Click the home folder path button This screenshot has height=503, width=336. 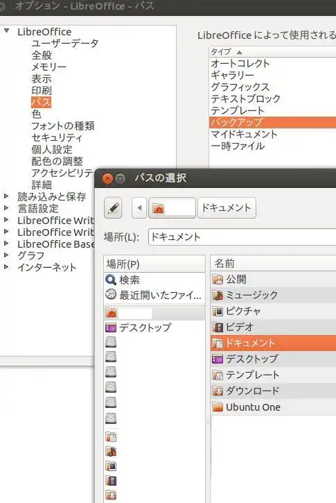click(172, 208)
